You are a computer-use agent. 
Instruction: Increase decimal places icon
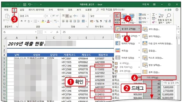click(106, 21)
